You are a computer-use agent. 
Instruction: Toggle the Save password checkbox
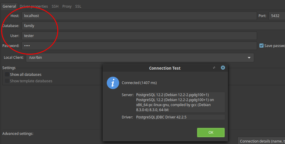point(261,46)
